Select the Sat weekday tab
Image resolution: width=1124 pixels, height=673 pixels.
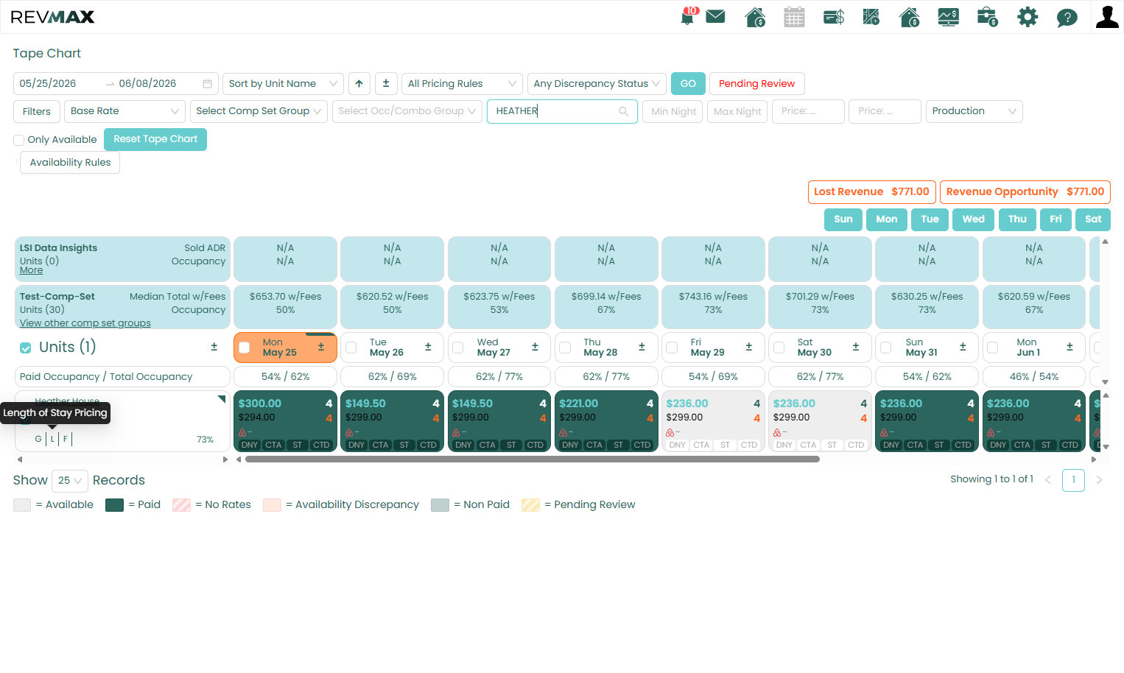[x=1093, y=219]
